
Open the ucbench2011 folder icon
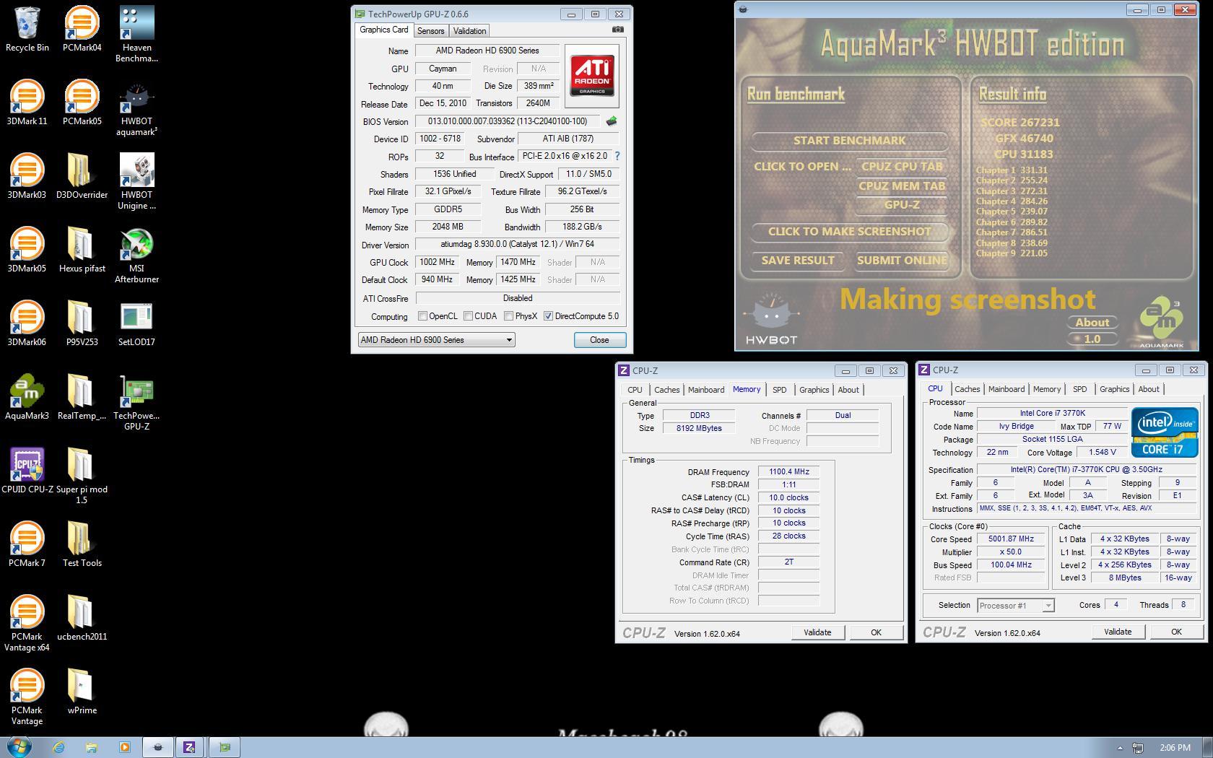(x=82, y=619)
